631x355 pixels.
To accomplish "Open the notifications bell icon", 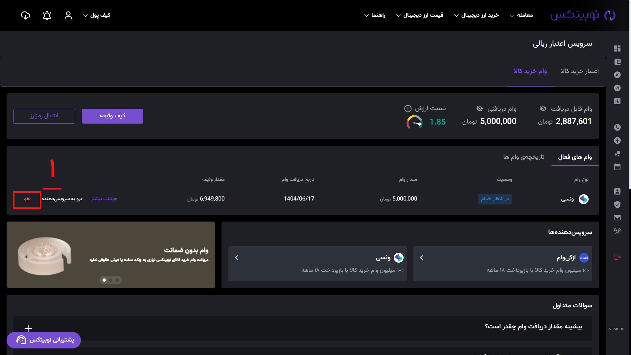I will pyautogui.click(x=47, y=15).
